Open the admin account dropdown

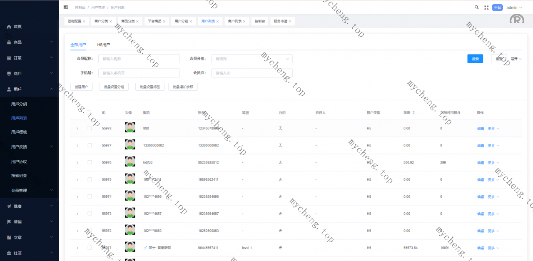(x=513, y=7)
